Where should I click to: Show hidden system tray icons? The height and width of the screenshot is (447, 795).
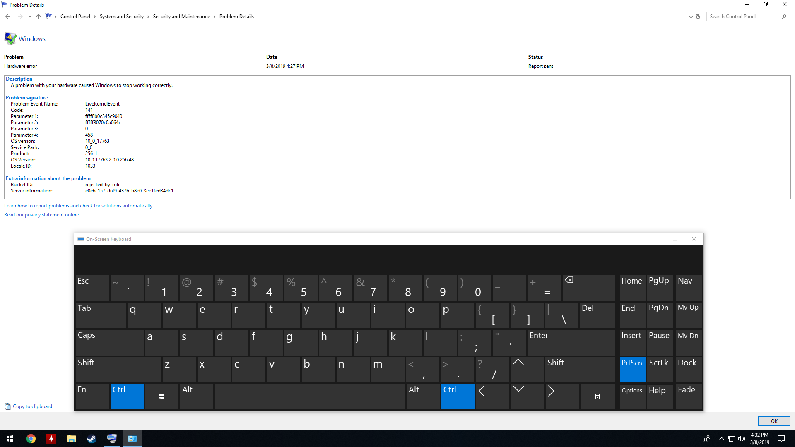click(x=721, y=439)
